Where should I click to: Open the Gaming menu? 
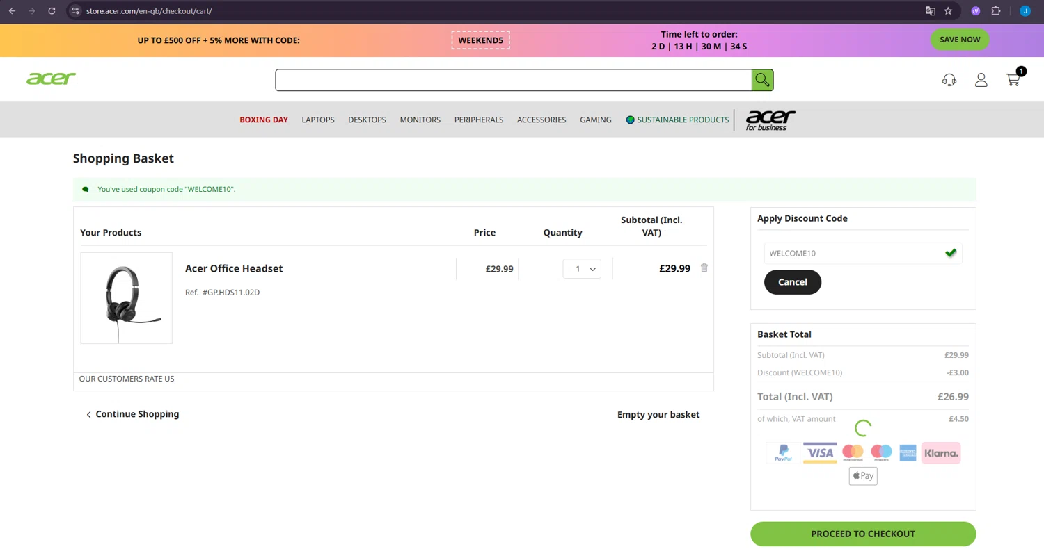(596, 120)
